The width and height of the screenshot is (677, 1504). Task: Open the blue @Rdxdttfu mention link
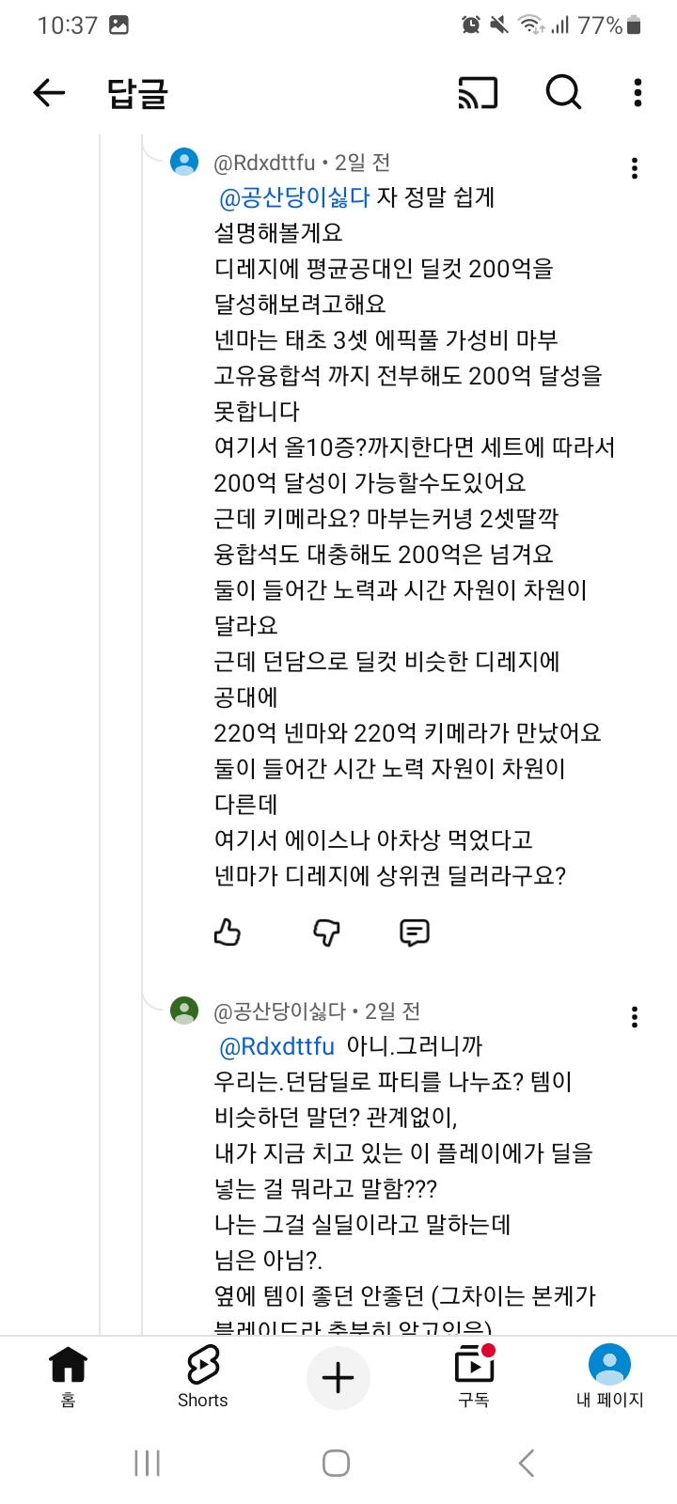(x=276, y=1046)
